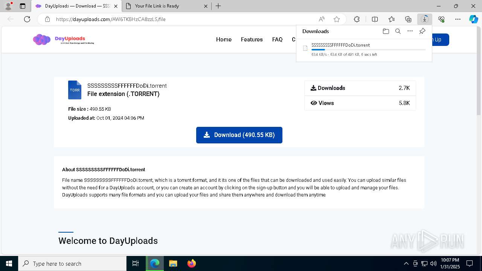
Task: Open the Home menu item
Action: pos(224,40)
